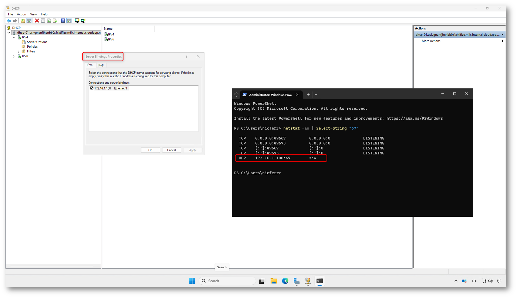Click the Properties toolbar icon
The height and width of the screenshot is (298, 517).
coord(43,21)
